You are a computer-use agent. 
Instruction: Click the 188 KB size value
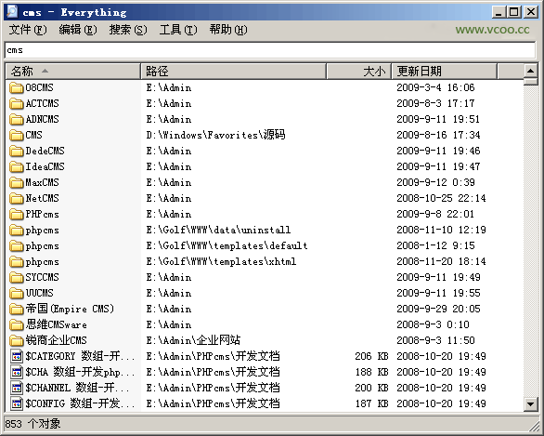[x=371, y=373]
